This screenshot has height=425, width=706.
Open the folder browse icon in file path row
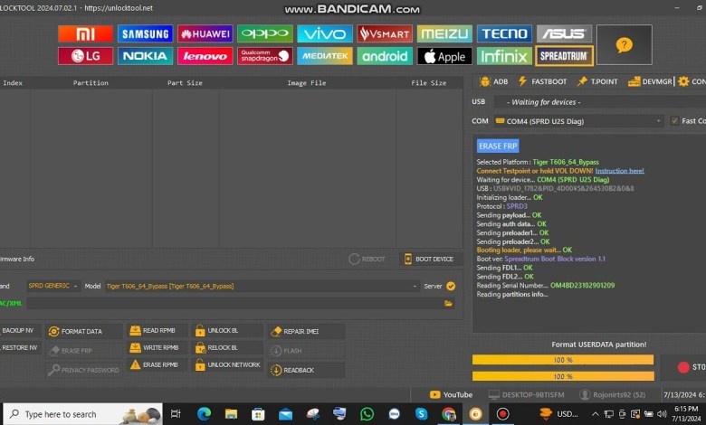point(448,303)
